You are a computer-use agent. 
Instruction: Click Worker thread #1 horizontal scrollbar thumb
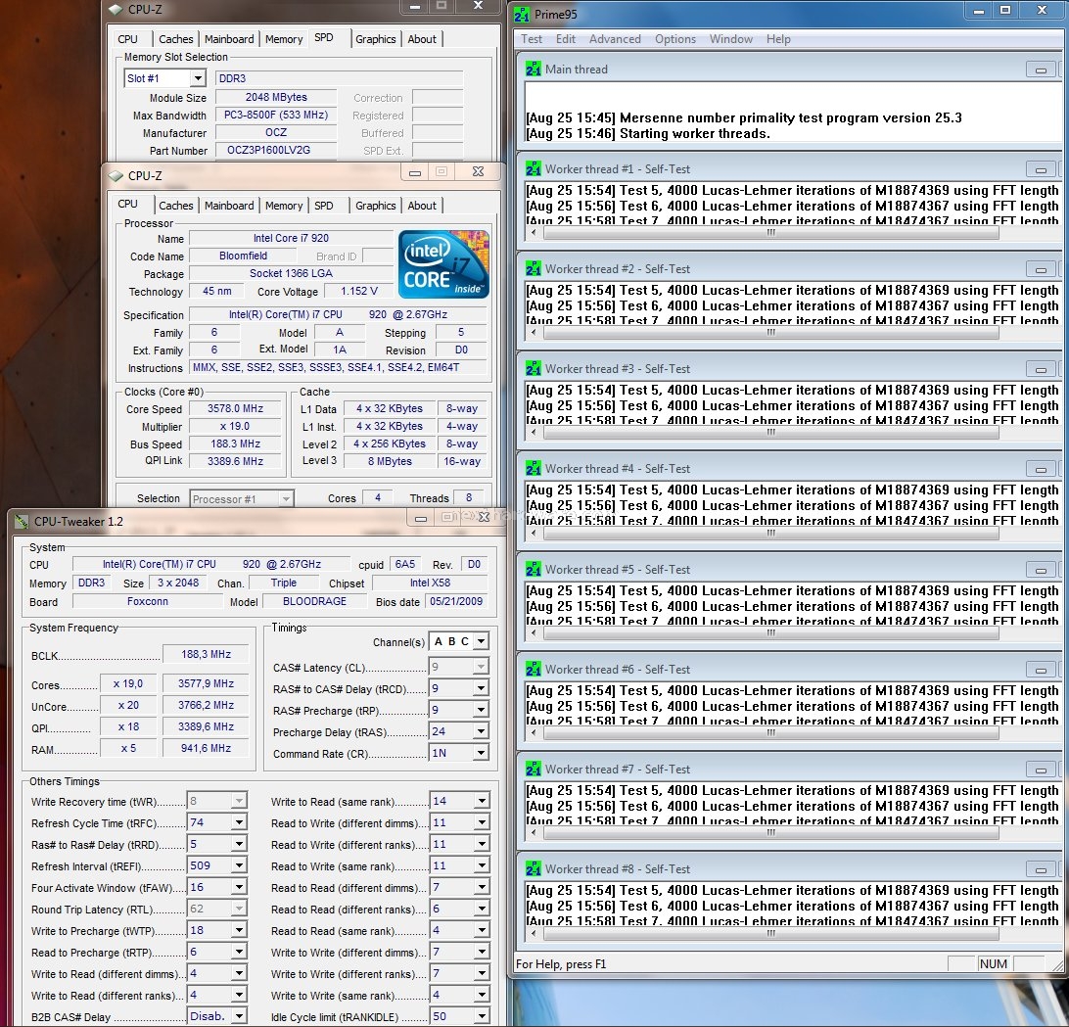tap(770, 233)
